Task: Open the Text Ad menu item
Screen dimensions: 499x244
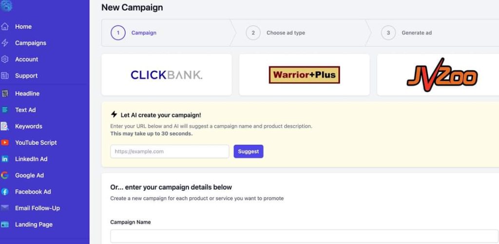Action: [x=25, y=110]
